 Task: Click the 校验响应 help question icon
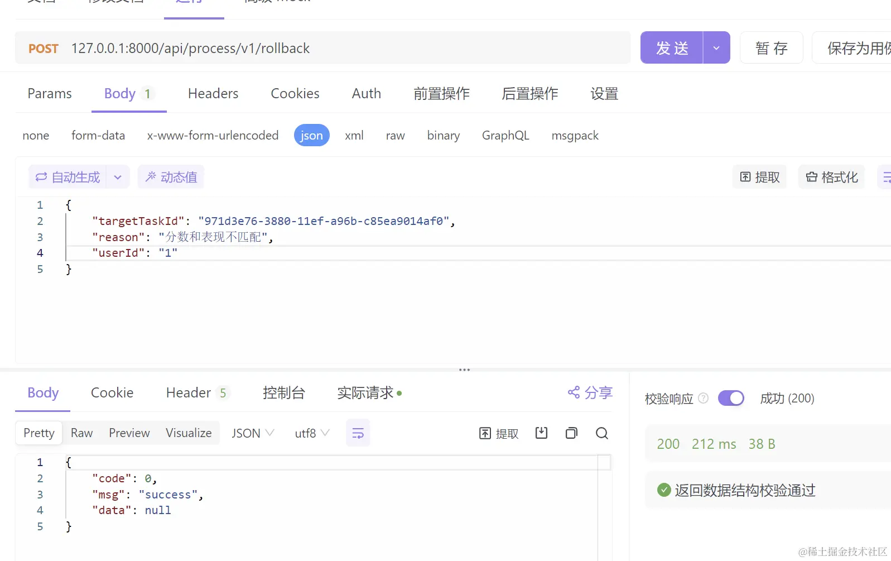(704, 398)
